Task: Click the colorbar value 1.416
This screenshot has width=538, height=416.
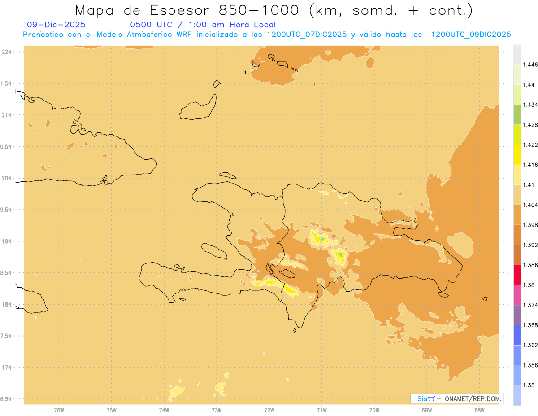Action: click(x=530, y=165)
